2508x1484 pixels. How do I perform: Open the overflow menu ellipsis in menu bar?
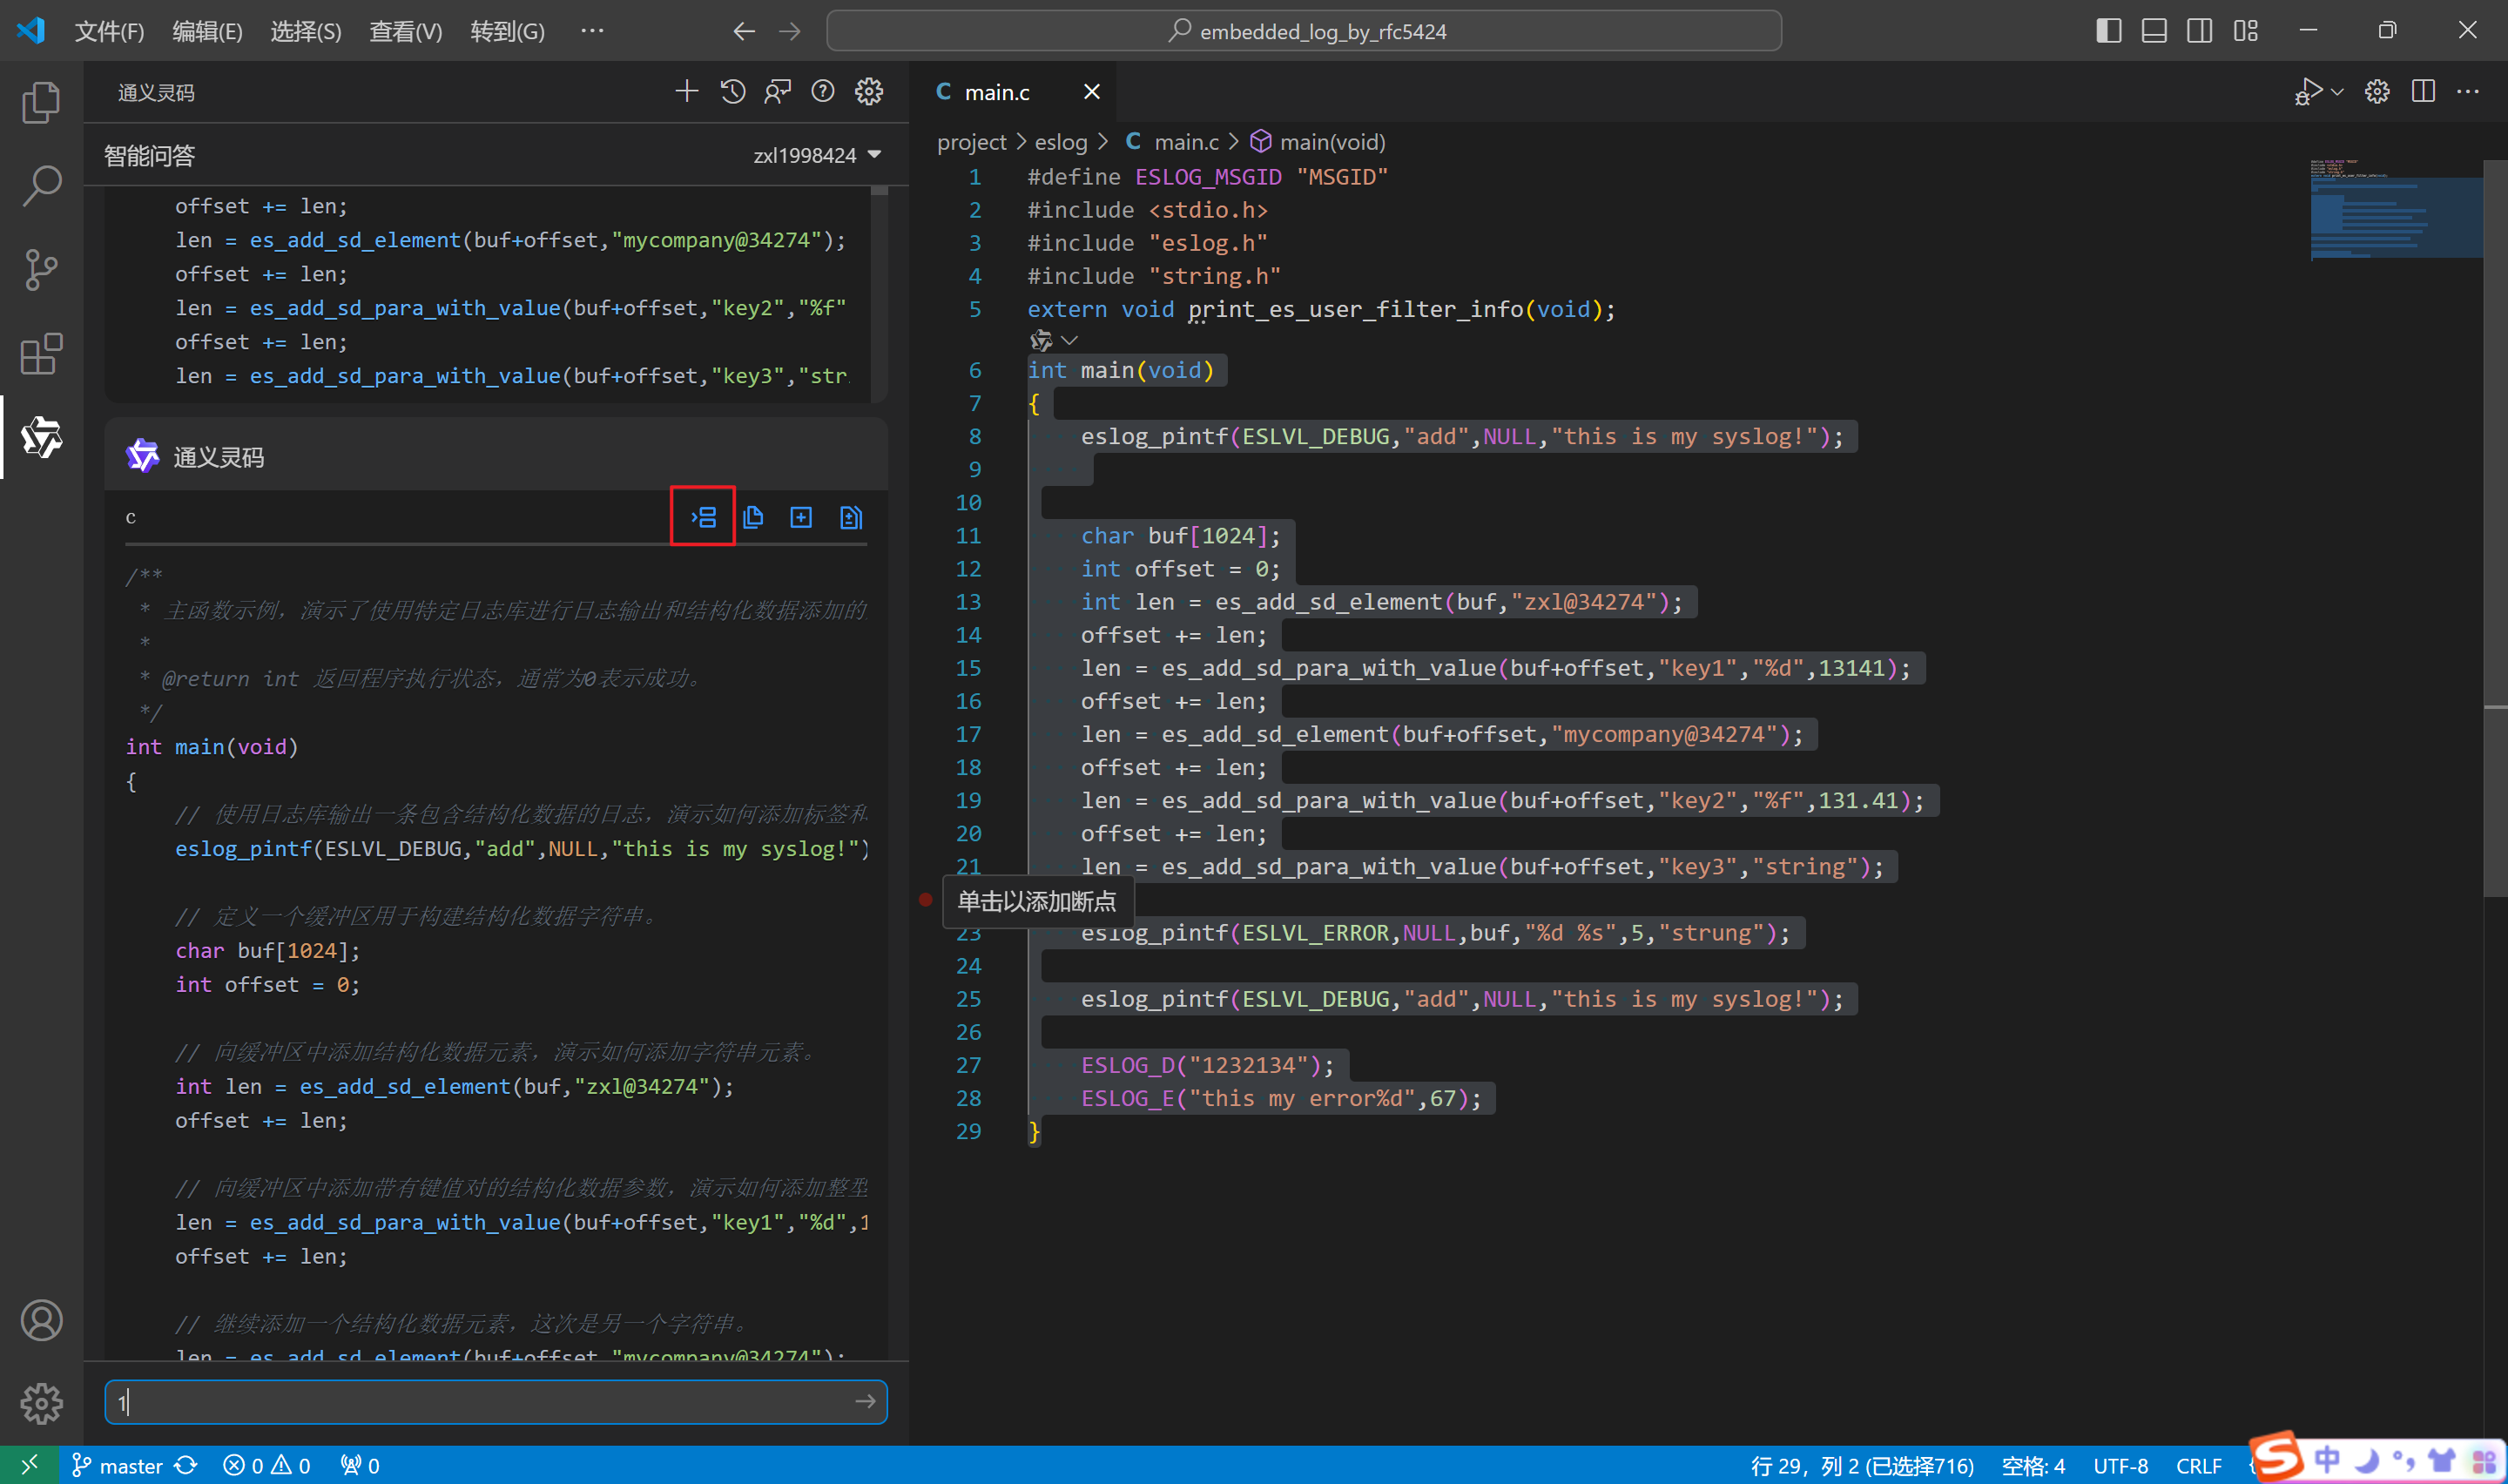[592, 31]
